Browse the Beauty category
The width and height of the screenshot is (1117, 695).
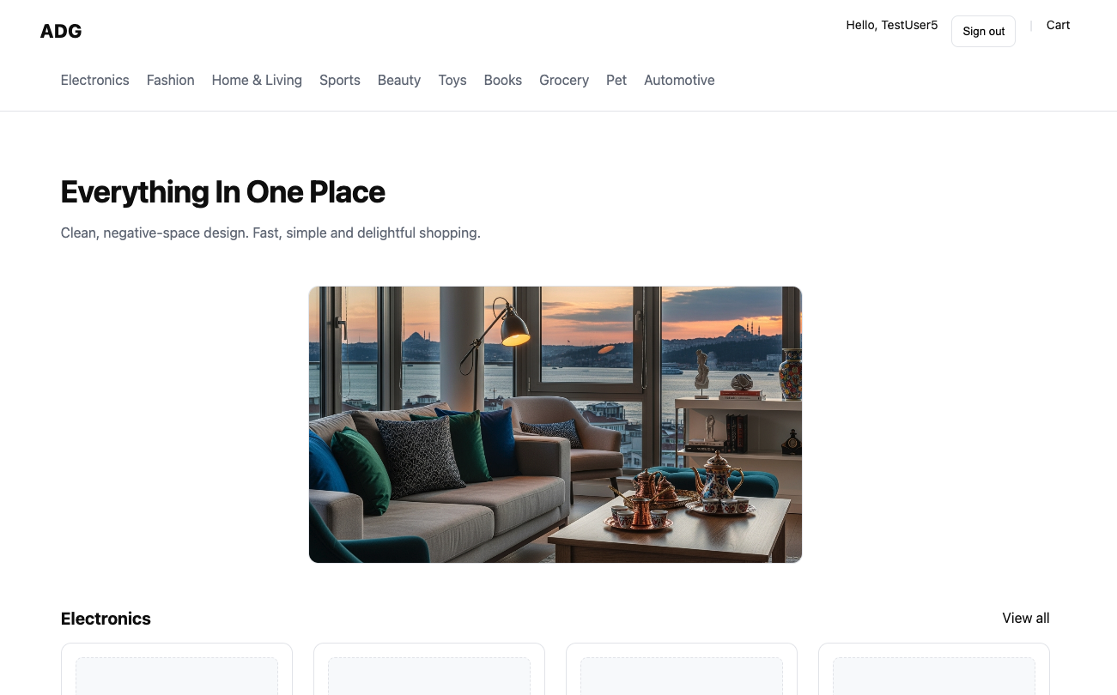(399, 80)
